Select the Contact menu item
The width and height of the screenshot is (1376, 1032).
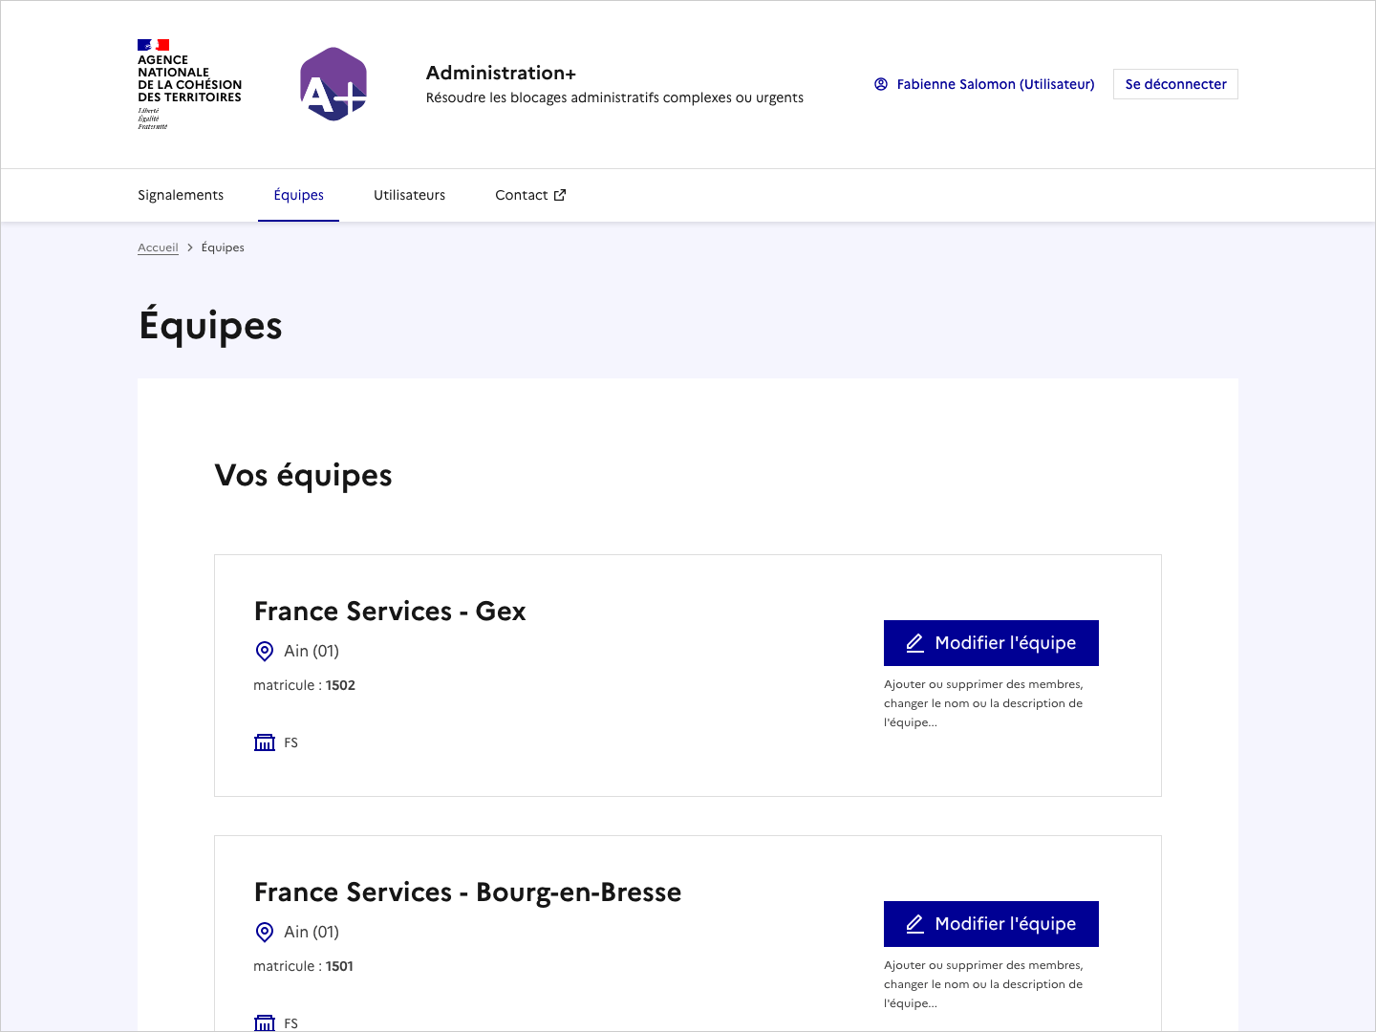523,195
